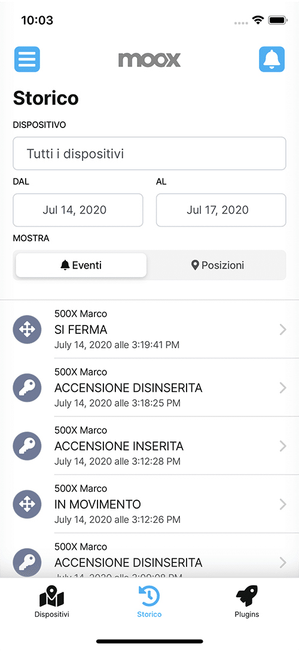The height and width of the screenshot is (651, 299).
Task: Tap move icon beside IN MOVIMENTO
Action: [27, 504]
